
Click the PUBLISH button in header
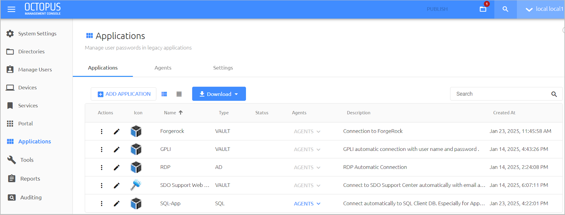pos(437,9)
